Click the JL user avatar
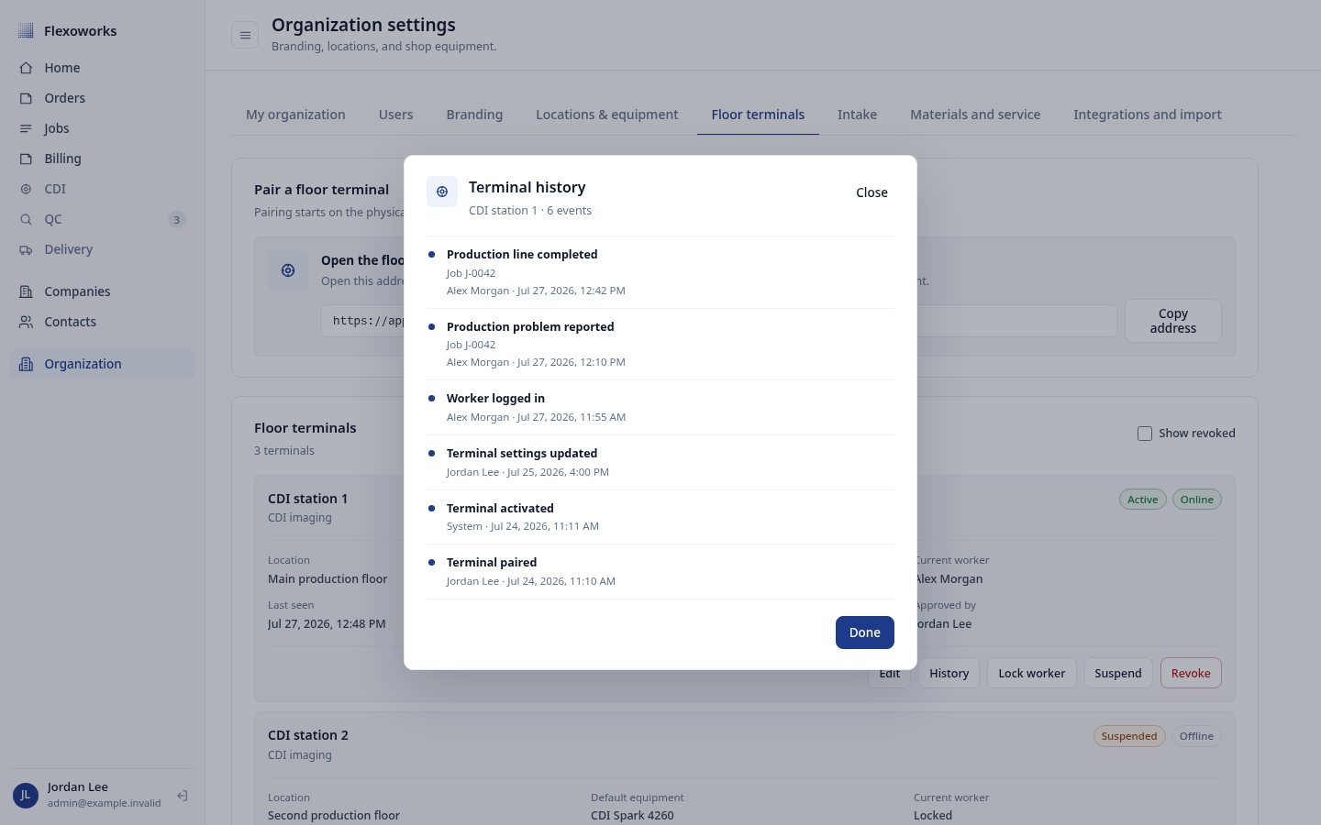The width and height of the screenshot is (1321, 825). (26, 796)
